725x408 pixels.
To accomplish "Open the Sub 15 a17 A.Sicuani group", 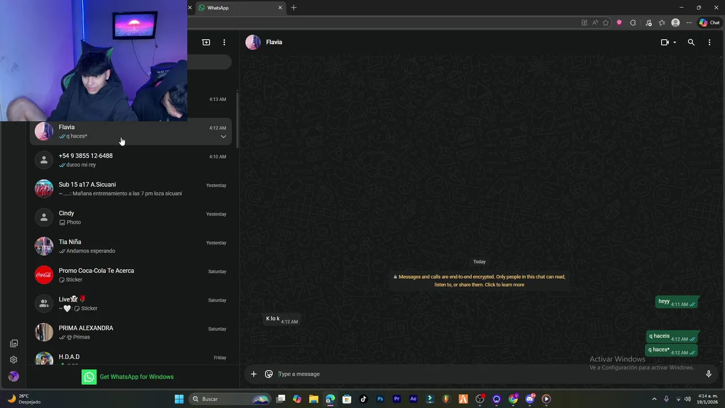I will (x=131, y=189).
